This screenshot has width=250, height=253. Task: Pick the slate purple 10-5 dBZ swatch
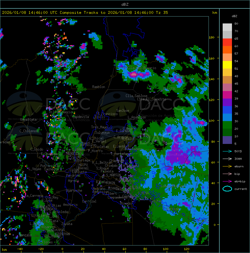point(227,140)
